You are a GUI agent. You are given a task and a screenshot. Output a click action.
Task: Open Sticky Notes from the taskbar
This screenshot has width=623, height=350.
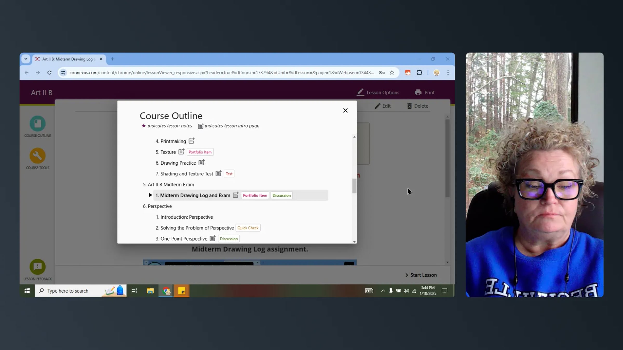coord(182,291)
